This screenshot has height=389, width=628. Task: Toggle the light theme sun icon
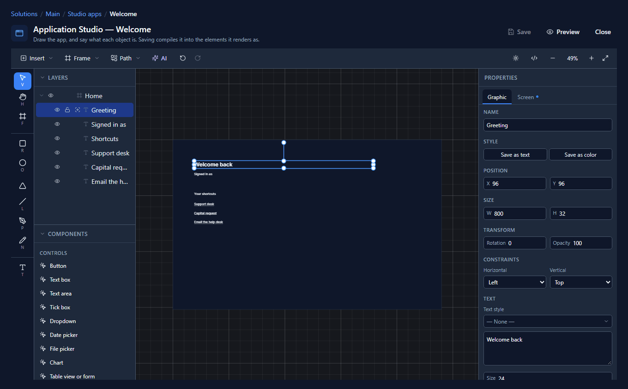516,58
